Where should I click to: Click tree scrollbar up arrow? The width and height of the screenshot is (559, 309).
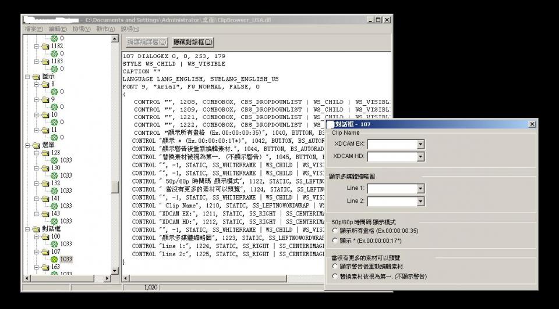pyautogui.click(x=115, y=39)
